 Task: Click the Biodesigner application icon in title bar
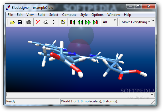(8, 8)
